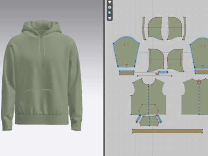Image resolution: width=208 pixels, height=156 pixels.
Task: Select the narrow left hood strip pattern
Action: pos(144,29)
